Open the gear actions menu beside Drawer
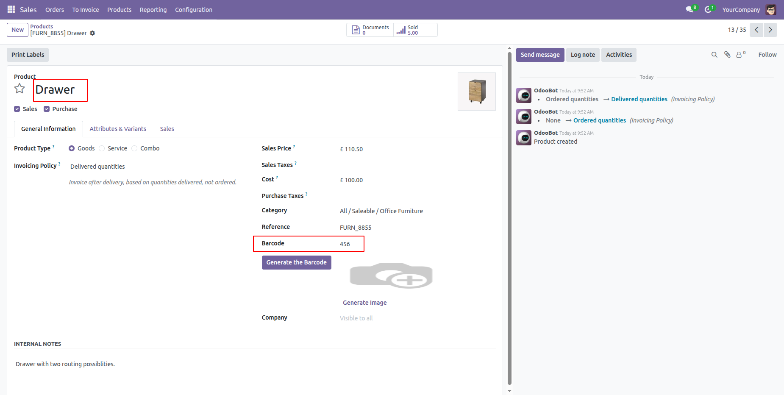The image size is (784, 395). pos(92,33)
